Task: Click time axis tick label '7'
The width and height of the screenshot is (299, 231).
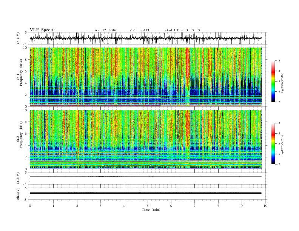Action: coord(195,206)
